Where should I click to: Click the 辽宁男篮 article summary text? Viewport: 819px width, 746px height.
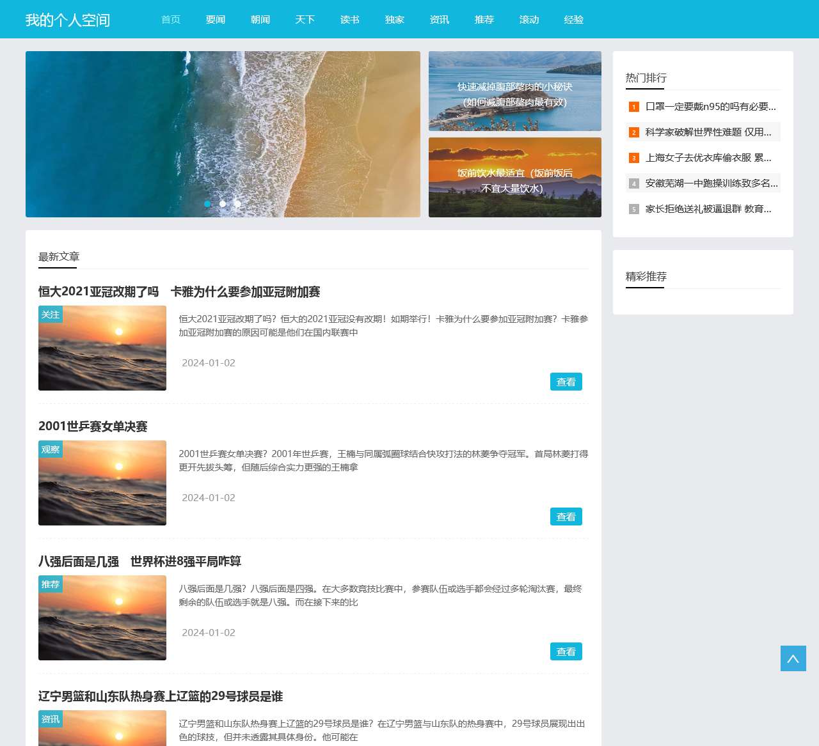point(382,730)
